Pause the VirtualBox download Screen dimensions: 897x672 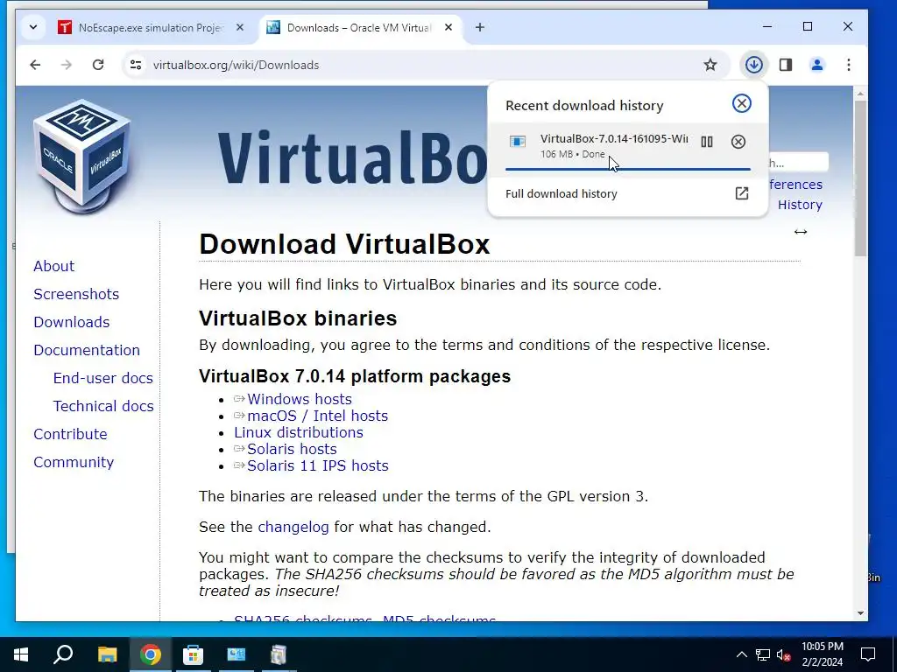click(707, 142)
